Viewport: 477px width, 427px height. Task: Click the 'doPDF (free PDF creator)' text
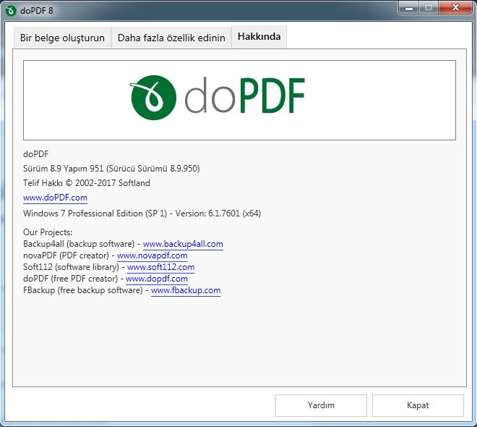pyautogui.click(x=70, y=279)
